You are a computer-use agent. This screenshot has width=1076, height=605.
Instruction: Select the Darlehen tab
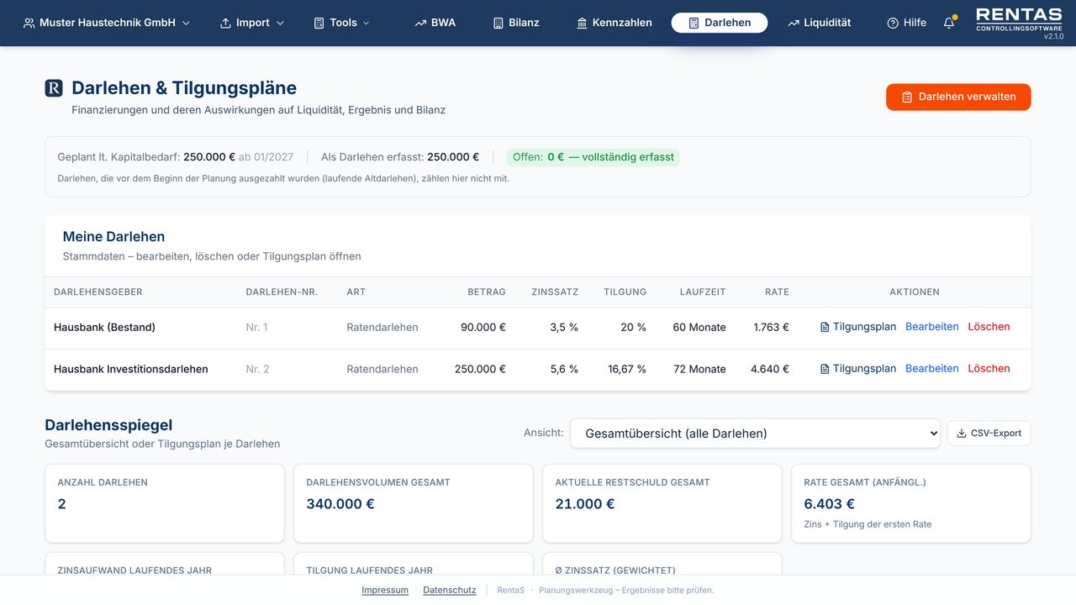tap(720, 23)
